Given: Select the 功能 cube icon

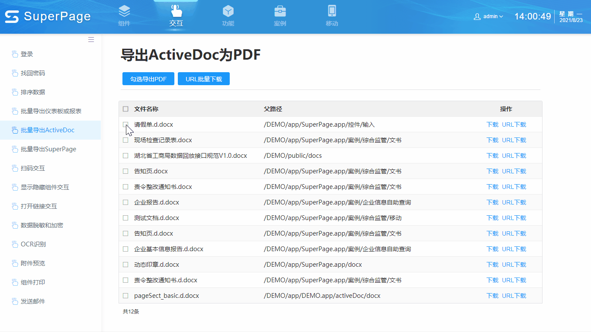Looking at the screenshot, I should pyautogui.click(x=228, y=11).
